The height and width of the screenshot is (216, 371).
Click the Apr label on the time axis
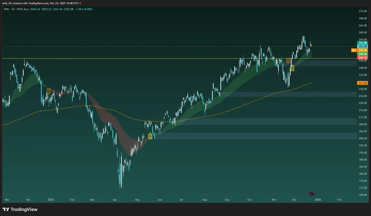[x=116, y=200]
